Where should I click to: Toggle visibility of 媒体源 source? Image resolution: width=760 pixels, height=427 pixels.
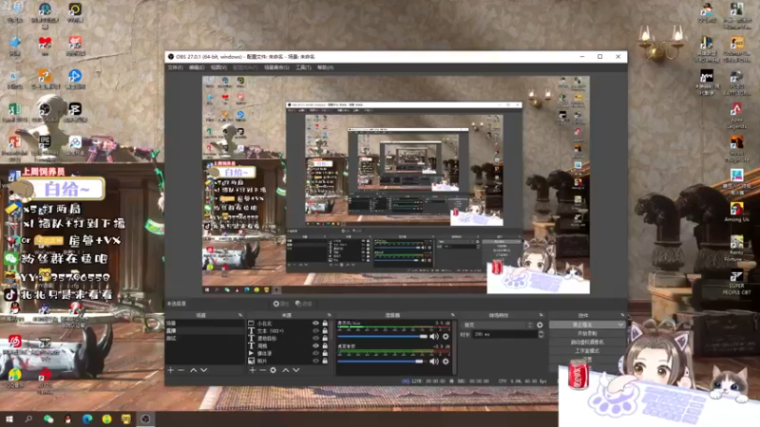[x=315, y=353]
